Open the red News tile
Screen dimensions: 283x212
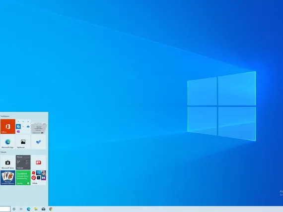coord(38,162)
